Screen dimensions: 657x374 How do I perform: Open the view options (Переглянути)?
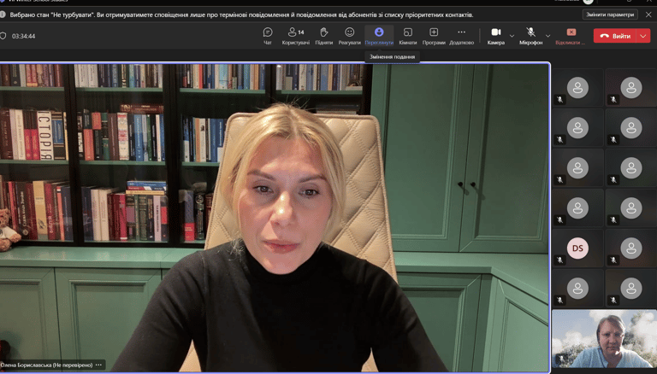[379, 36]
